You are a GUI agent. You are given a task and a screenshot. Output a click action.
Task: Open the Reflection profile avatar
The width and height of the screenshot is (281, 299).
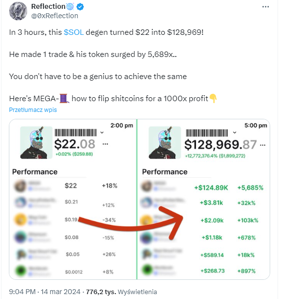pyautogui.click(x=18, y=11)
